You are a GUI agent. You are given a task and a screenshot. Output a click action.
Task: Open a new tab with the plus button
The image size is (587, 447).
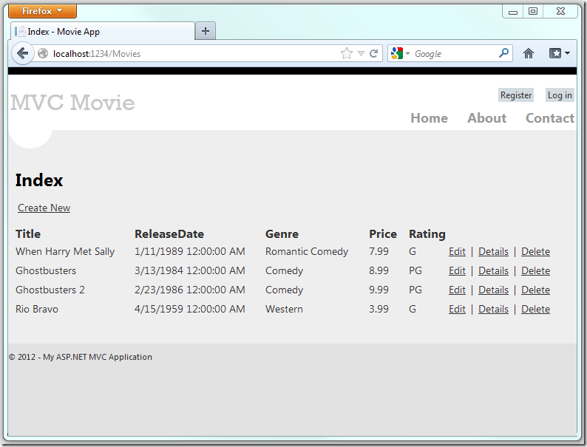[x=206, y=31]
